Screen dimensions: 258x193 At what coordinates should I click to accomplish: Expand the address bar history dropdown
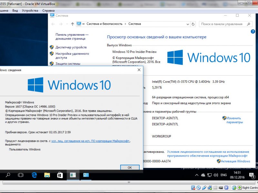click(x=188, y=24)
